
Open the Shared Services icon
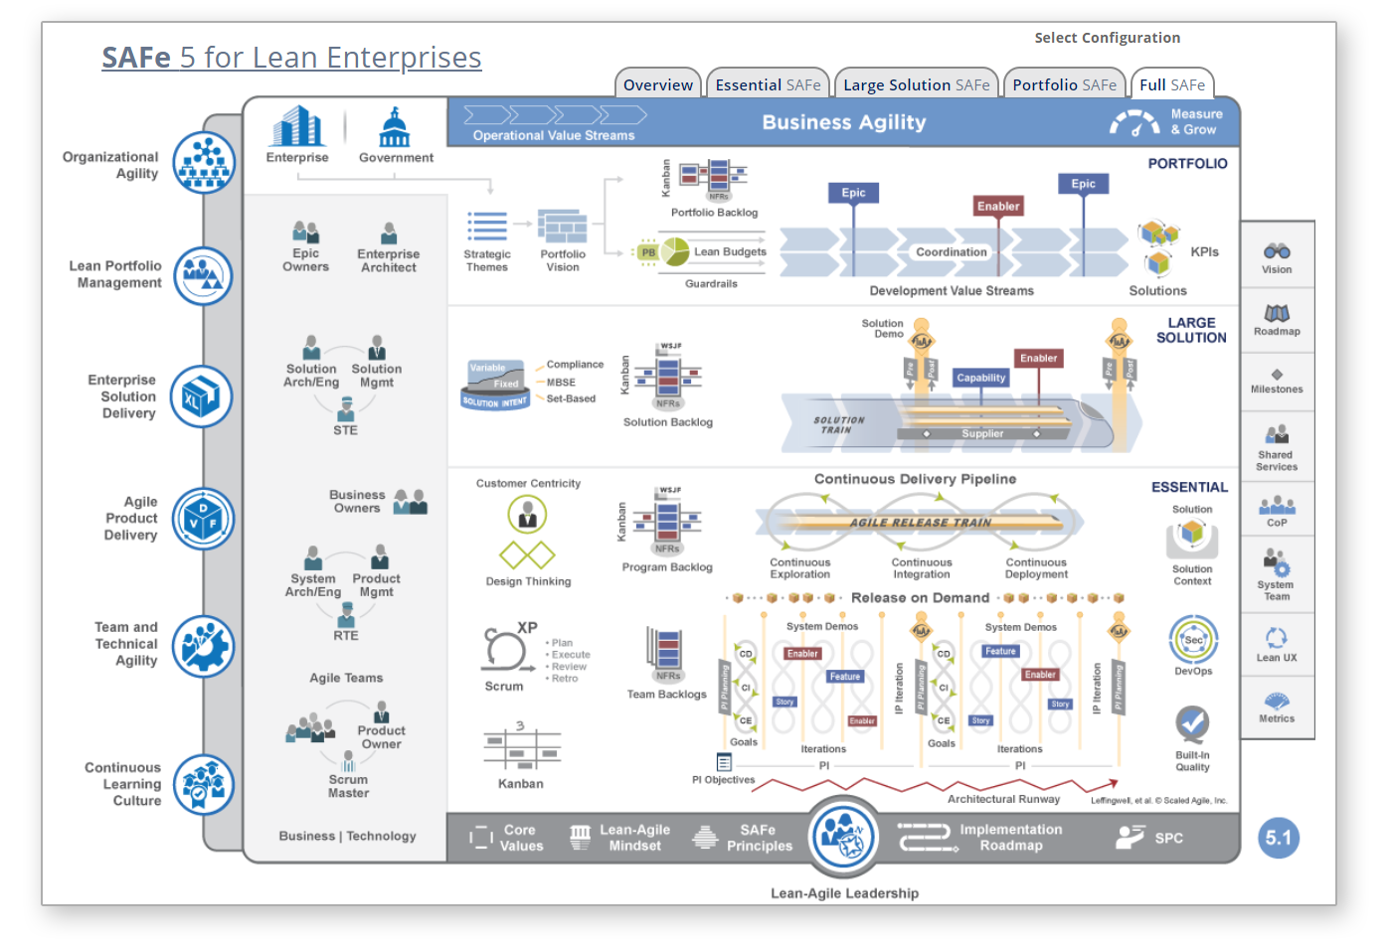point(1277,434)
